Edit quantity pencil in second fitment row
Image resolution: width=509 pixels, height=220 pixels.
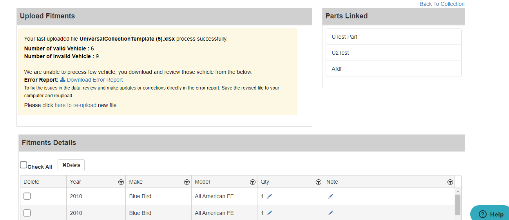270,213
